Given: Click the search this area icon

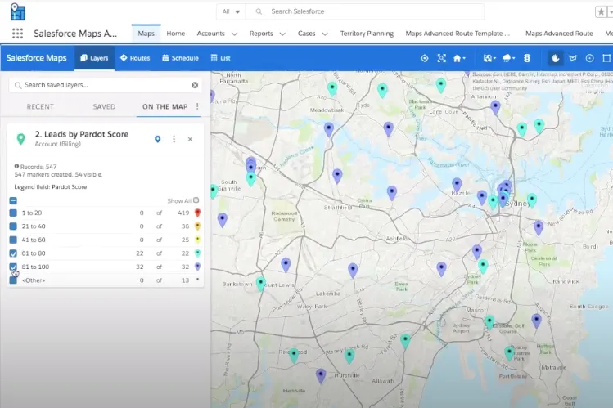Looking at the screenshot, I should [x=441, y=58].
